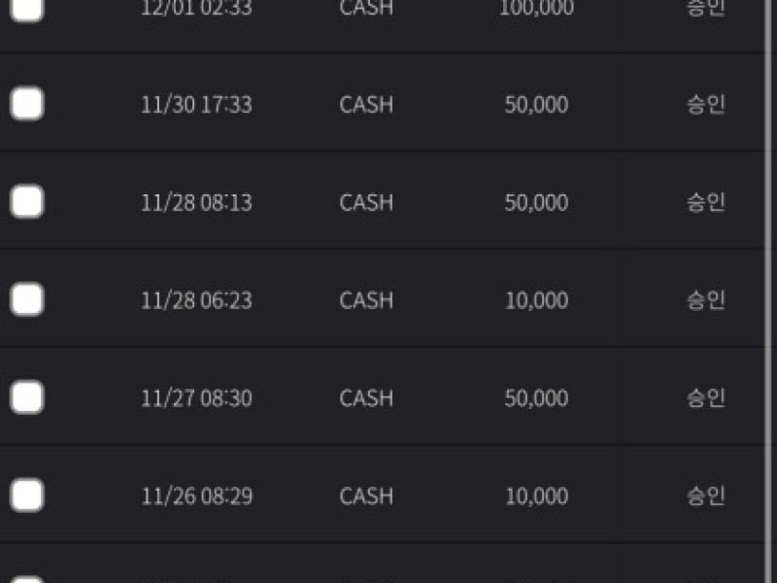Click the 11/28 08:13 date cell
Viewport: 777px width, 583px height.
[196, 203]
